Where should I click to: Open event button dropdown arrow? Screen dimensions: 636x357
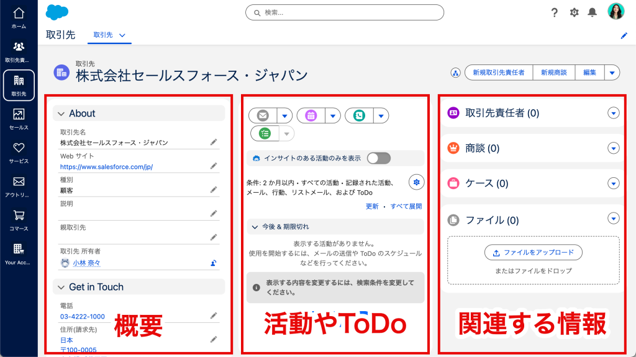pyautogui.click(x=333, y=116)
